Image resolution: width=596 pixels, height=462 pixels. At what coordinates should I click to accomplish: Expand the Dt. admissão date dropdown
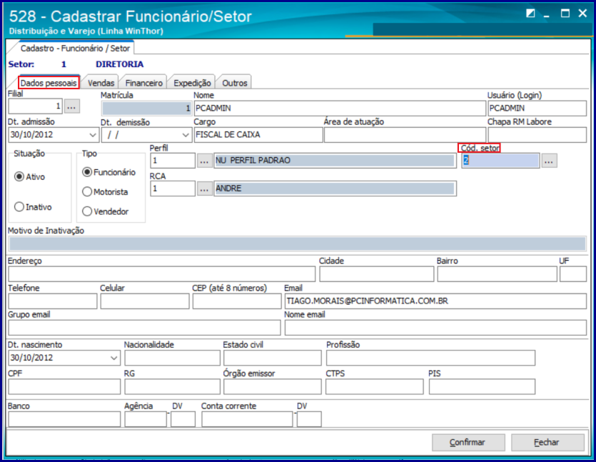pyautogui.click(x=92, y=135)
